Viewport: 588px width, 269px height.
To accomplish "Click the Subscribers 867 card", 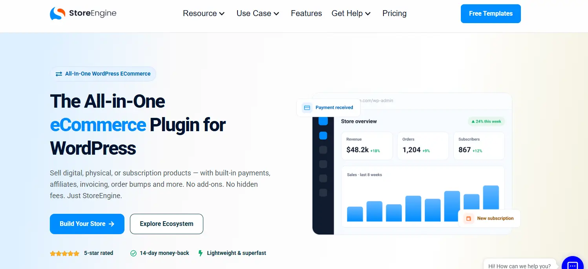I will tap(479, 146).
